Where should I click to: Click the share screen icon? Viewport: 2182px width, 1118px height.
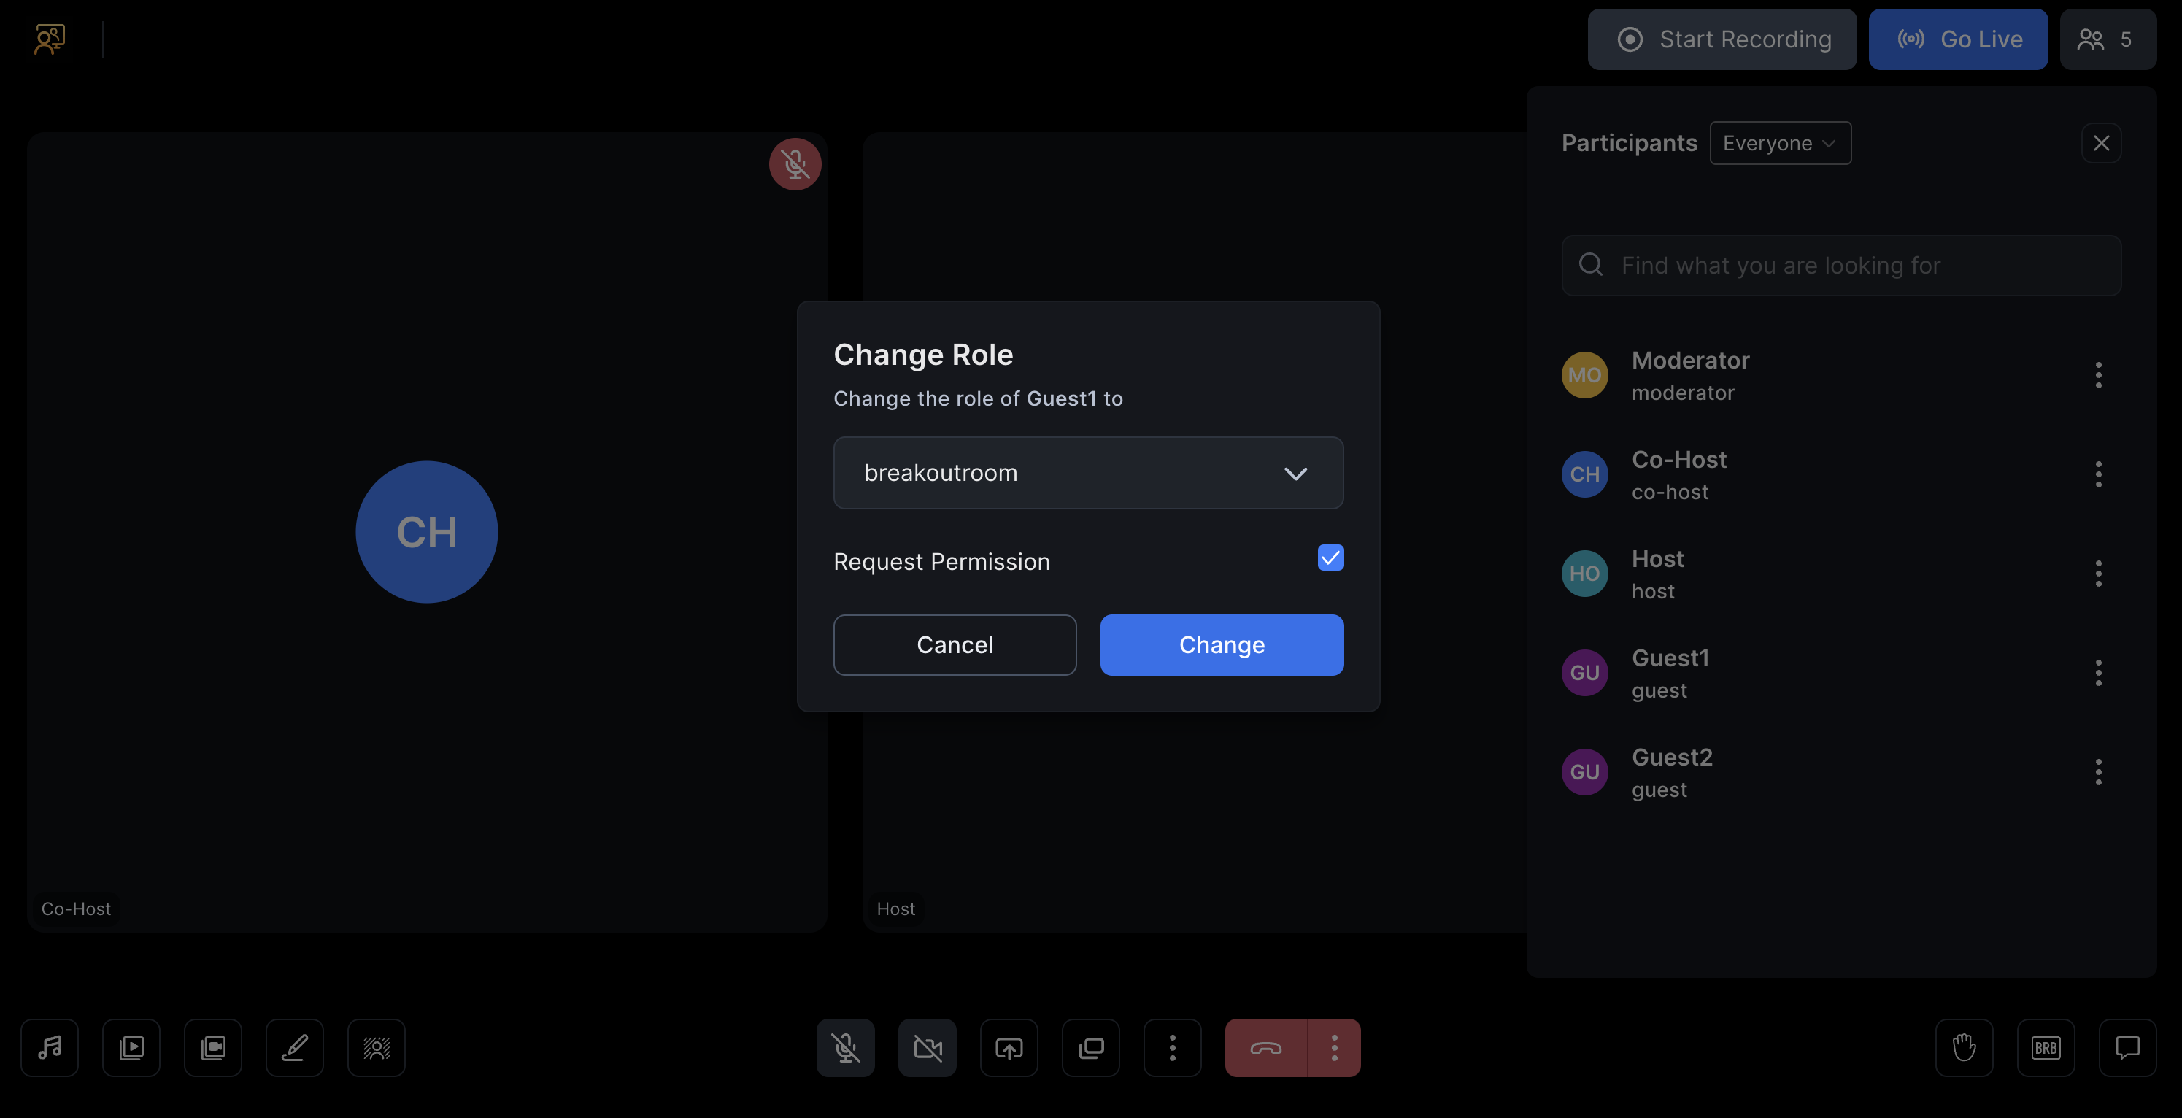(x=1009, y=1048)
